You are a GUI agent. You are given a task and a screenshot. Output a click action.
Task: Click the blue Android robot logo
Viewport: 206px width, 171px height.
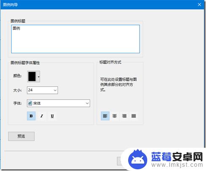pyautogui.click(x=137, y=159)
